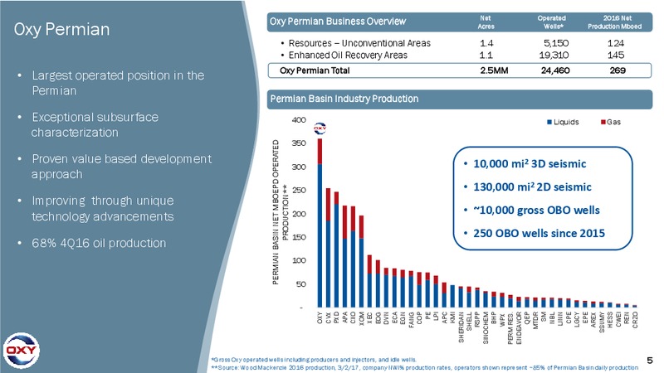The width and height of the screenshot is (664, 373).
Task: Click the XOM bar in the chart
Action: (361, 261)
